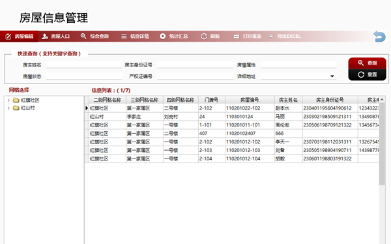Select the 马丽 owner name cell
391x244 pixels.
[288, 117]
